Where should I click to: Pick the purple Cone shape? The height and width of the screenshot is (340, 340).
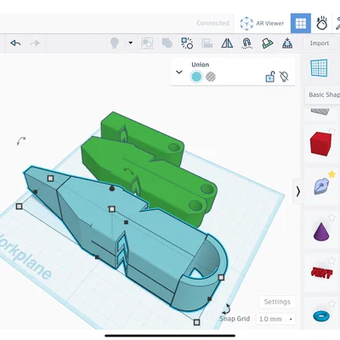tap(321, 231)
